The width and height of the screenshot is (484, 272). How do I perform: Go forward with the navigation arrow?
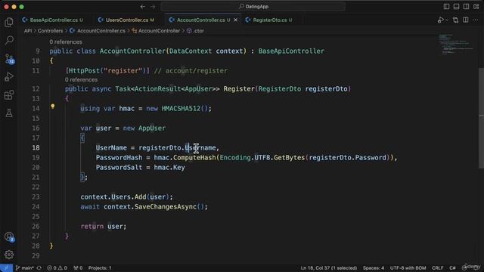coord(153,7)
